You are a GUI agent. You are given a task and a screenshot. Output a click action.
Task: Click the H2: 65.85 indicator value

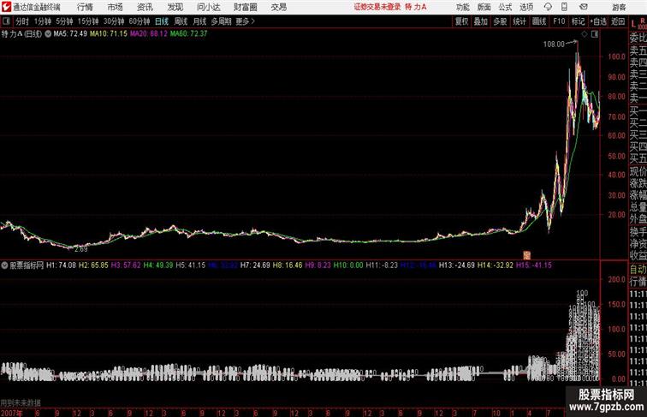(93, 265)
